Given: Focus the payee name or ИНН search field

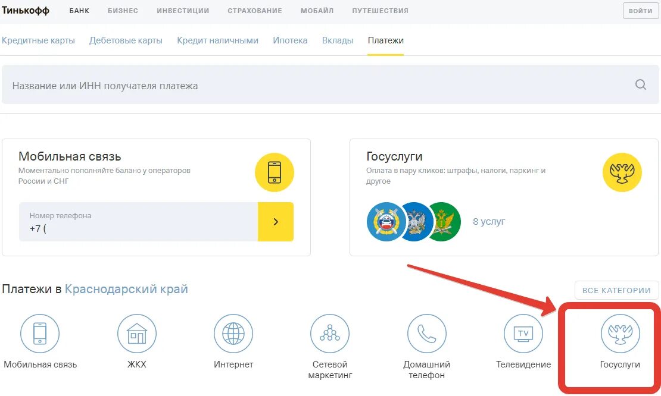Looking at the screenshot, I should pos(330,84).
